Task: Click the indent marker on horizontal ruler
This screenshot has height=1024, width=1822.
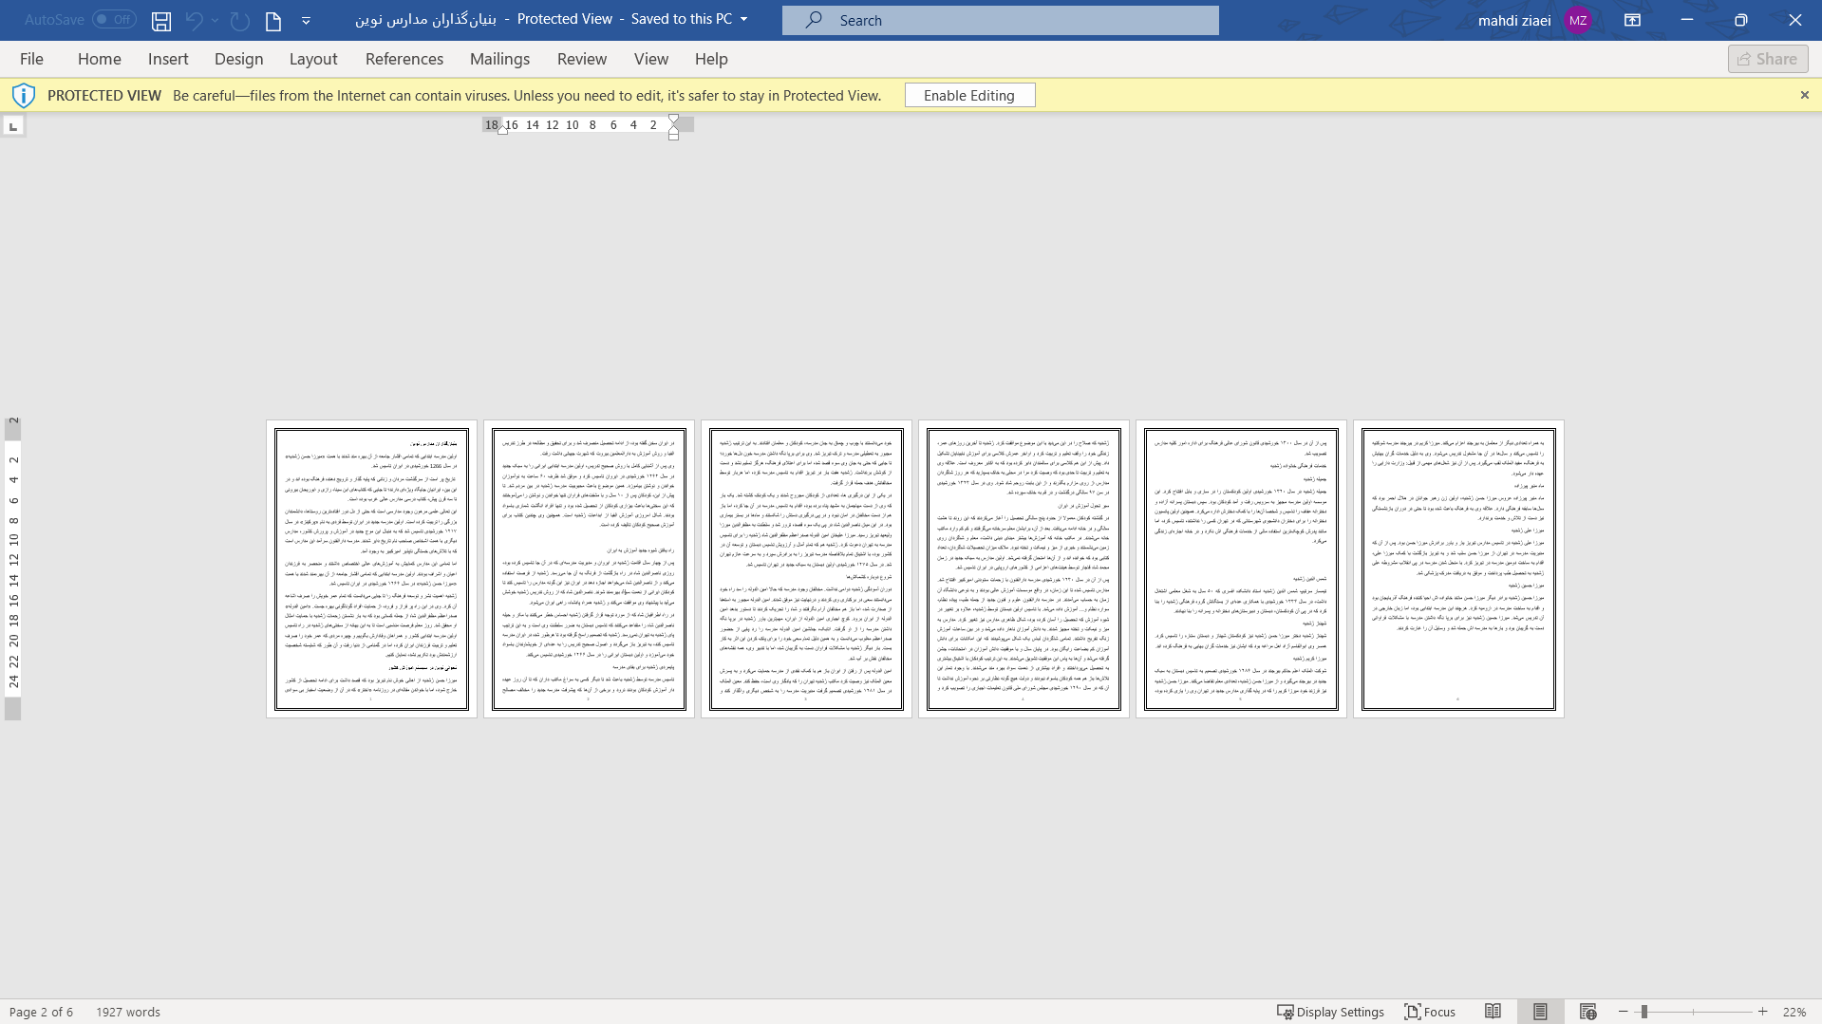Action: (x=673, y=126)
